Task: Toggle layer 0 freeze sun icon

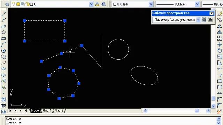Action: 18,4
